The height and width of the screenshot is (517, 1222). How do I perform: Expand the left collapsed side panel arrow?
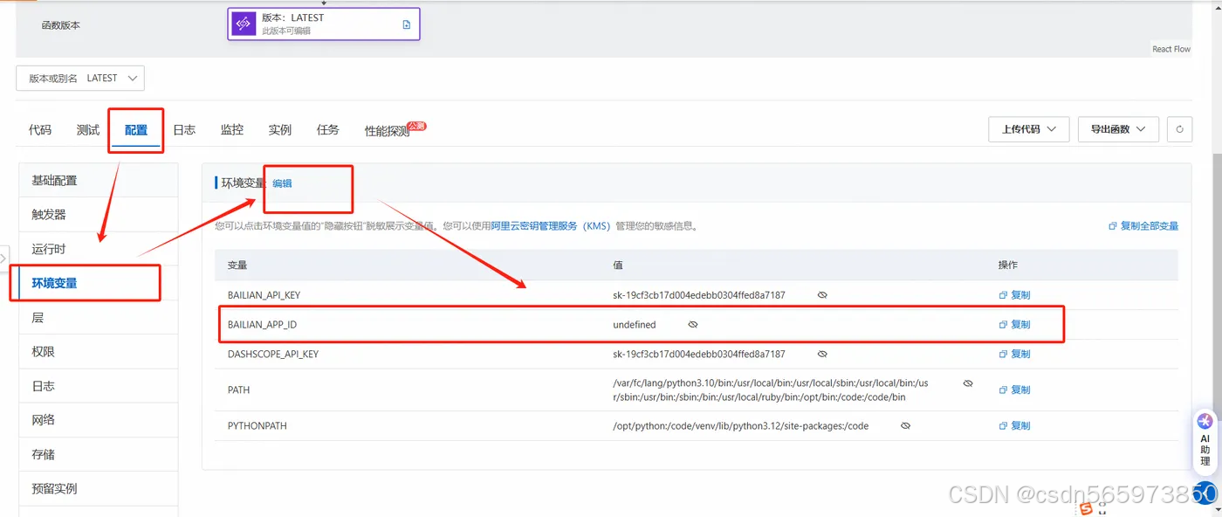3,258
